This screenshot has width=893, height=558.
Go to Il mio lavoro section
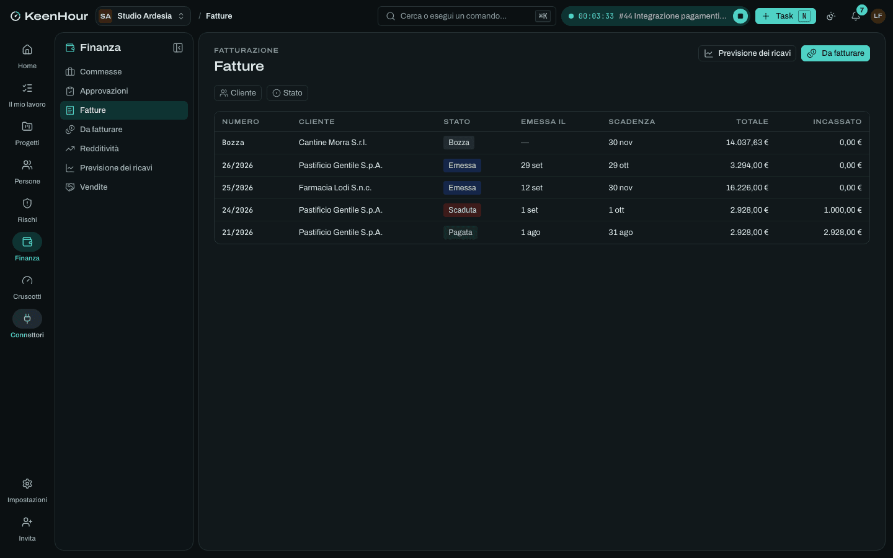click(27, 94)
